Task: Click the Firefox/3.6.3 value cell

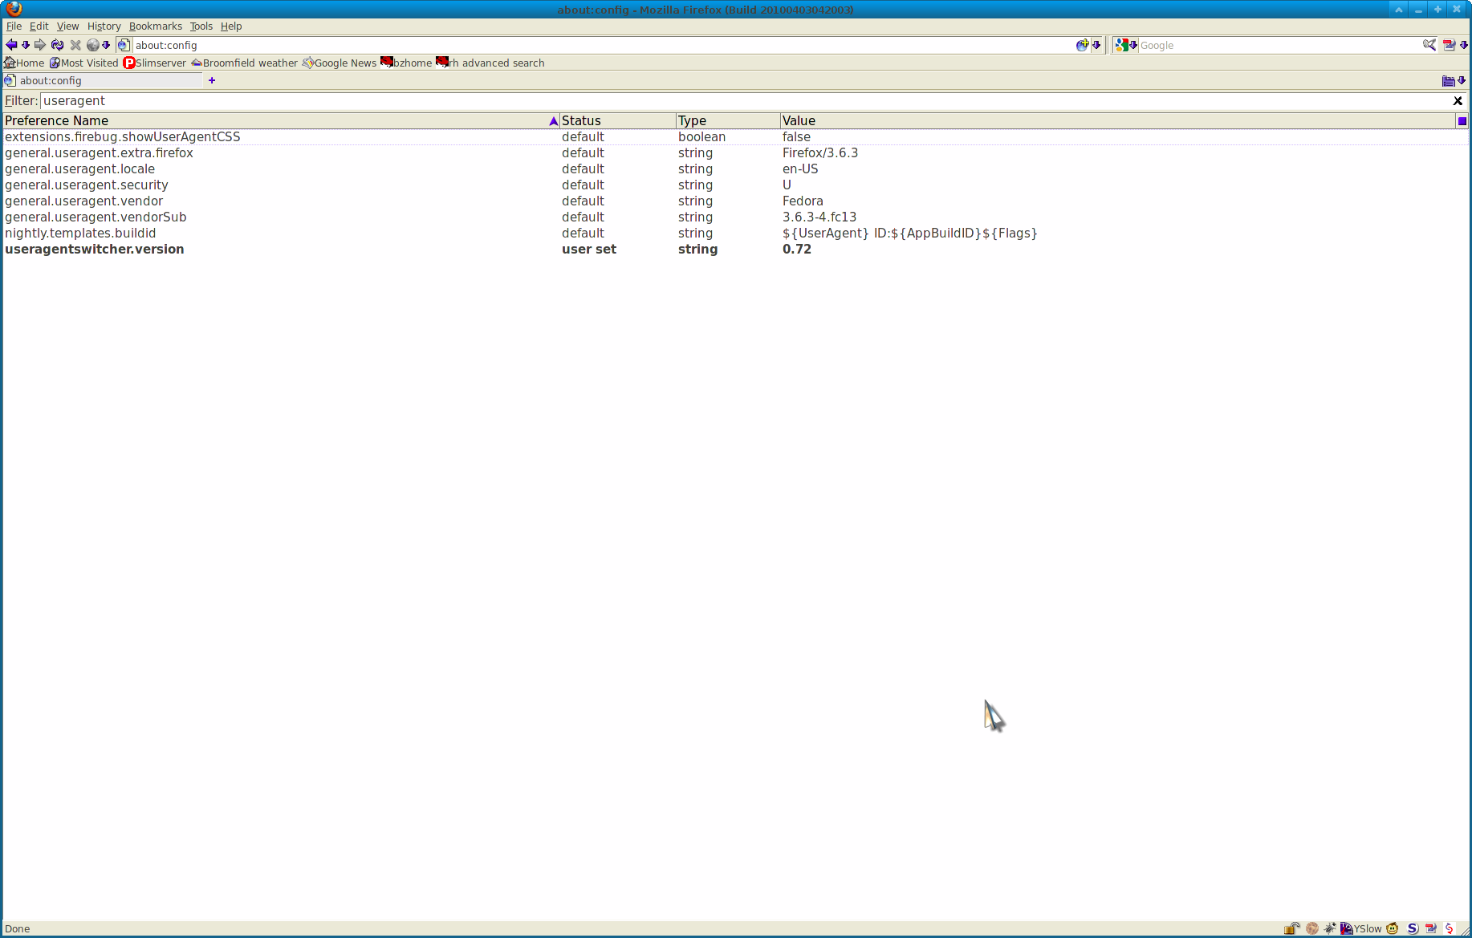Action: pos(820,152)
